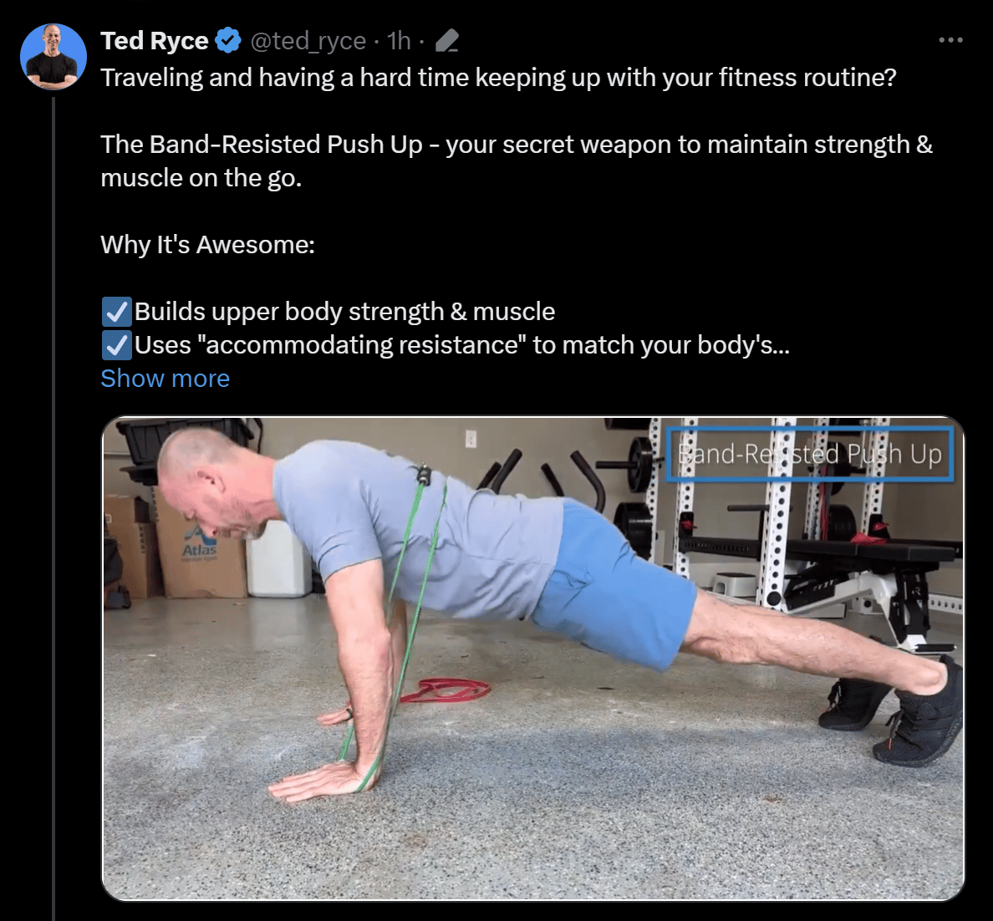Click 'The Band-Resisted Push Up - your secret' line
This screenshot has height=921, width=993.
point(516,145)
